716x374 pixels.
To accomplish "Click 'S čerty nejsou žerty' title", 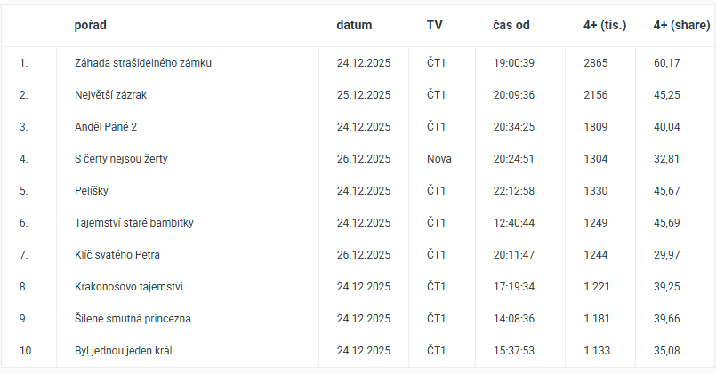I will tap(122, 159).
